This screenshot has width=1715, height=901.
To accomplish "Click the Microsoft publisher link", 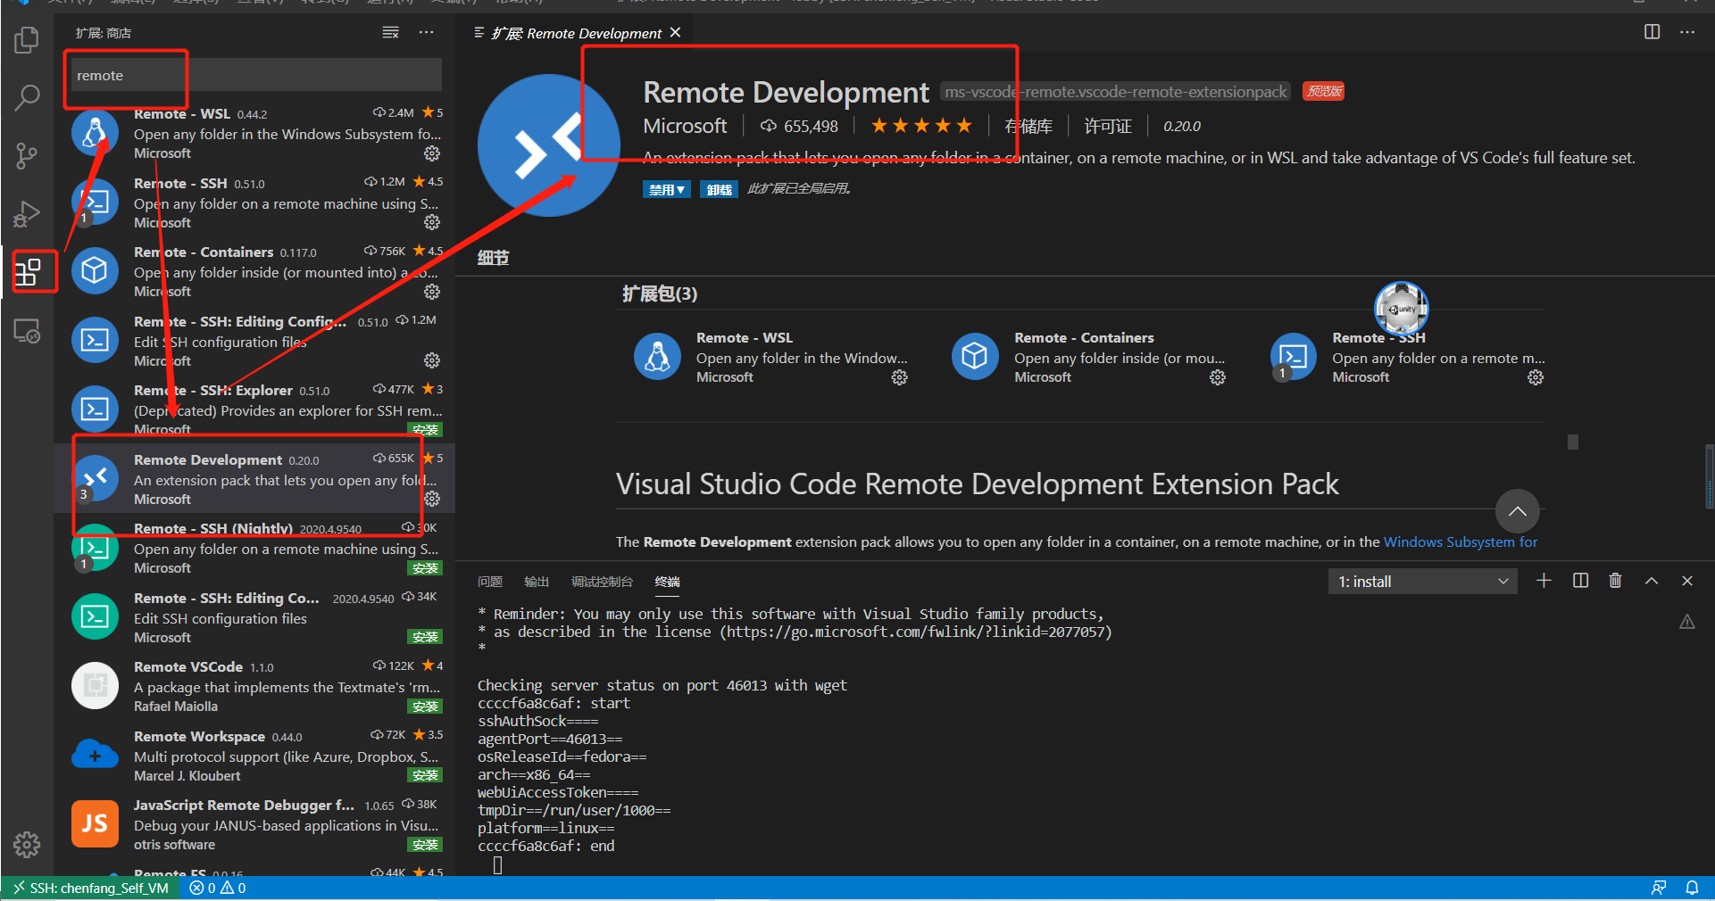I will (x=685, y=126).
